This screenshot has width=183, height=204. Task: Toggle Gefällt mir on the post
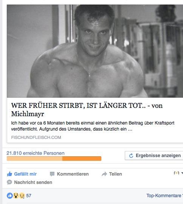(x=22, y=174)
